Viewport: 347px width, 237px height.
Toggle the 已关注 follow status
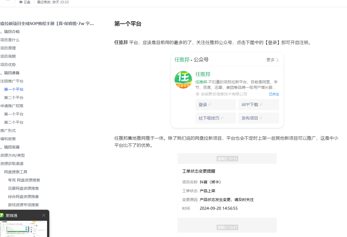(x=274, y=94)
